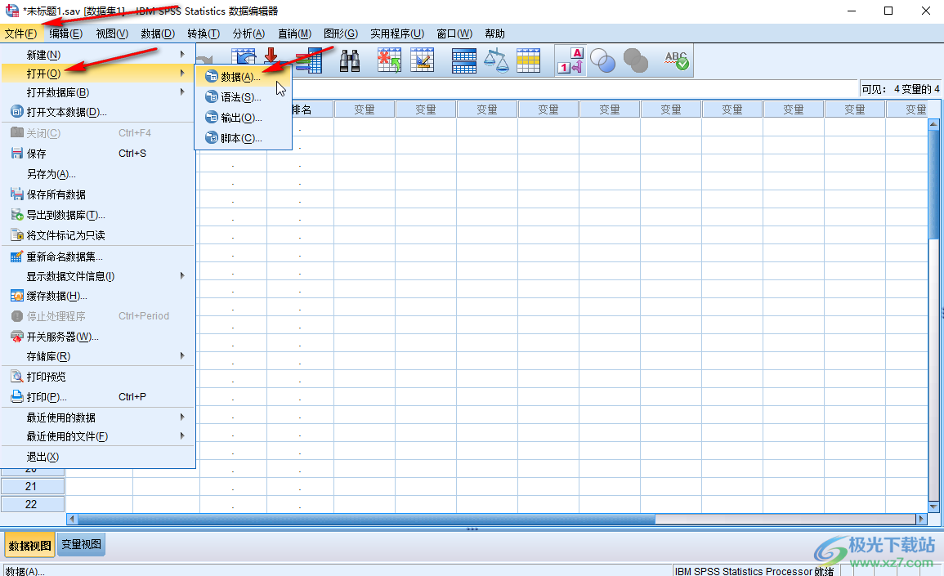Expand the 新建(N) submenu
The width and height of the screenshot is (944, 576).
[98, 55]
